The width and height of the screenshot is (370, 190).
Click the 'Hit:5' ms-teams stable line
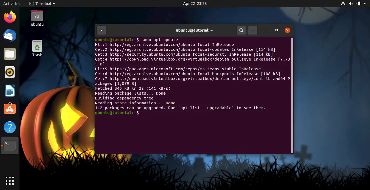coord(178,69)
